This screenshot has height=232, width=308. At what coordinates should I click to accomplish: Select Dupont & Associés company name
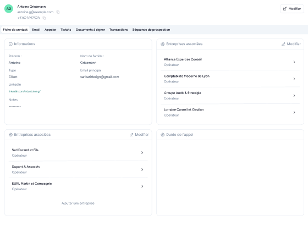[26, 167]
